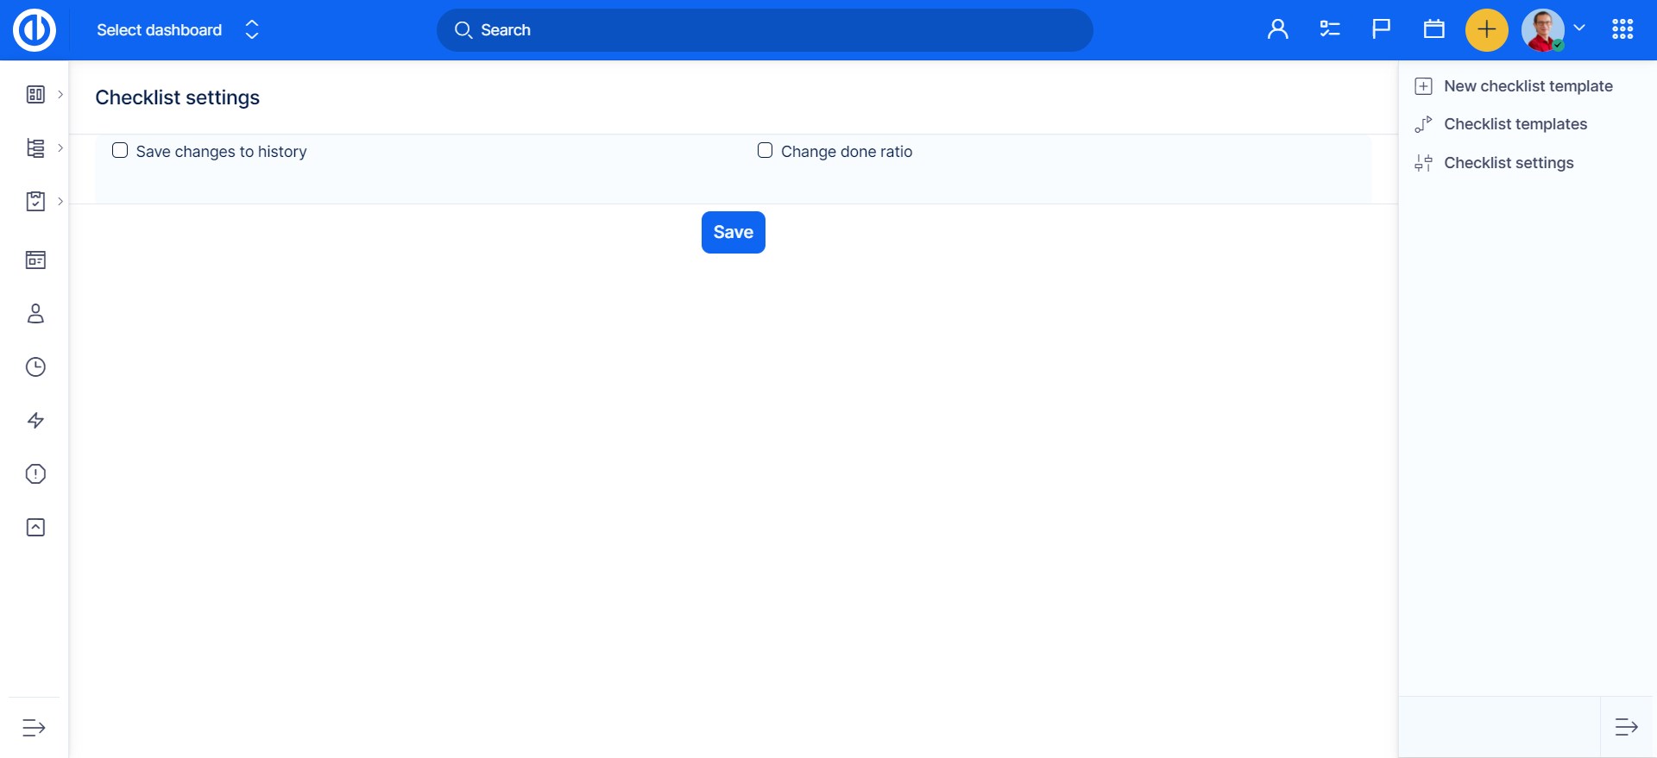
Task: Open the nine-dot apps grid menu
Action: [x=1622, y=30]
